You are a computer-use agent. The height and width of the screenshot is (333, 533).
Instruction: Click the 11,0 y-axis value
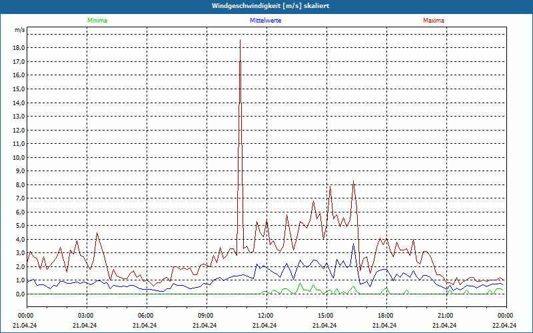[x=19, y=144]
